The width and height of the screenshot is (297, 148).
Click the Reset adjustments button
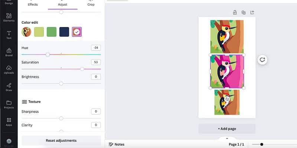pos(61,141)
